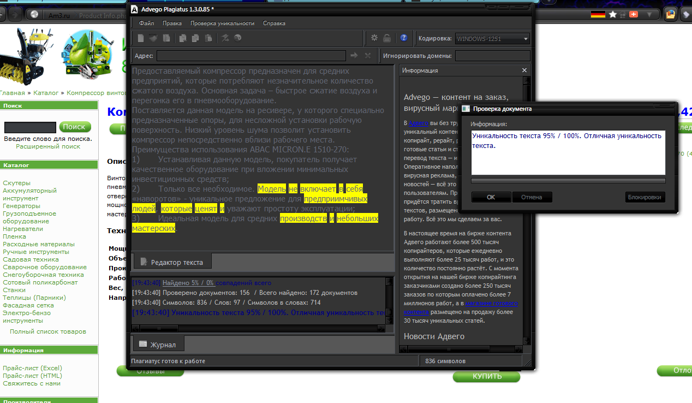Click the Найдено 5% / 0% log link
Image resolution: width=692 pixels, height=403 pixels.
click(x=188, y=283)
